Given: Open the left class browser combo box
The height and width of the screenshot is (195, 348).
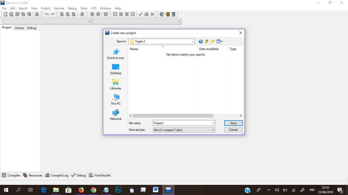Looking at the screenshot, I should pyautogui.click(x=47, y=22).
